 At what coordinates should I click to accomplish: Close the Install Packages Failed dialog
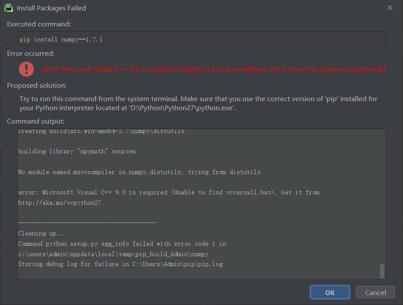coord(390,8)
